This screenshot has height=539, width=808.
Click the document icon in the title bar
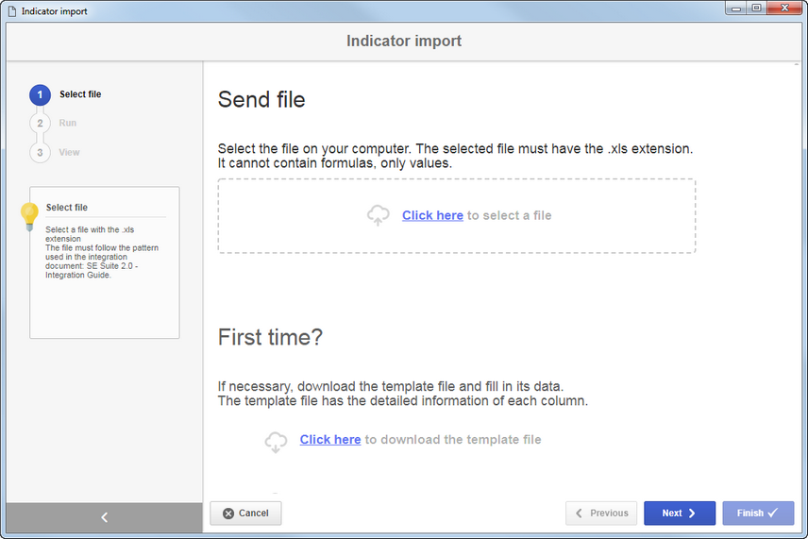pos(12,10)
